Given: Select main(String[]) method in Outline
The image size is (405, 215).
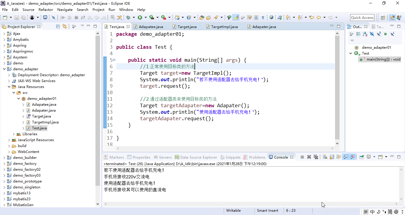Looking at the screenshot, I should pos(380,59).
